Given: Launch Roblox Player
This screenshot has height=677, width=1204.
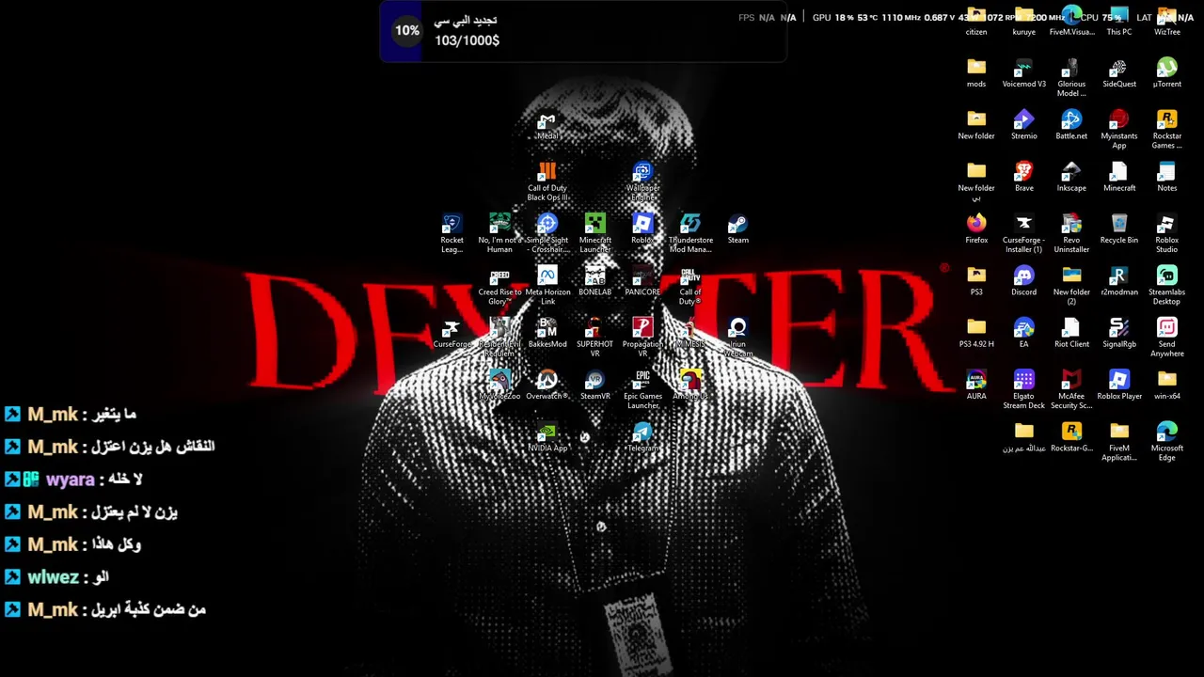Looking at the screenshot, I should pos(1119,386).
